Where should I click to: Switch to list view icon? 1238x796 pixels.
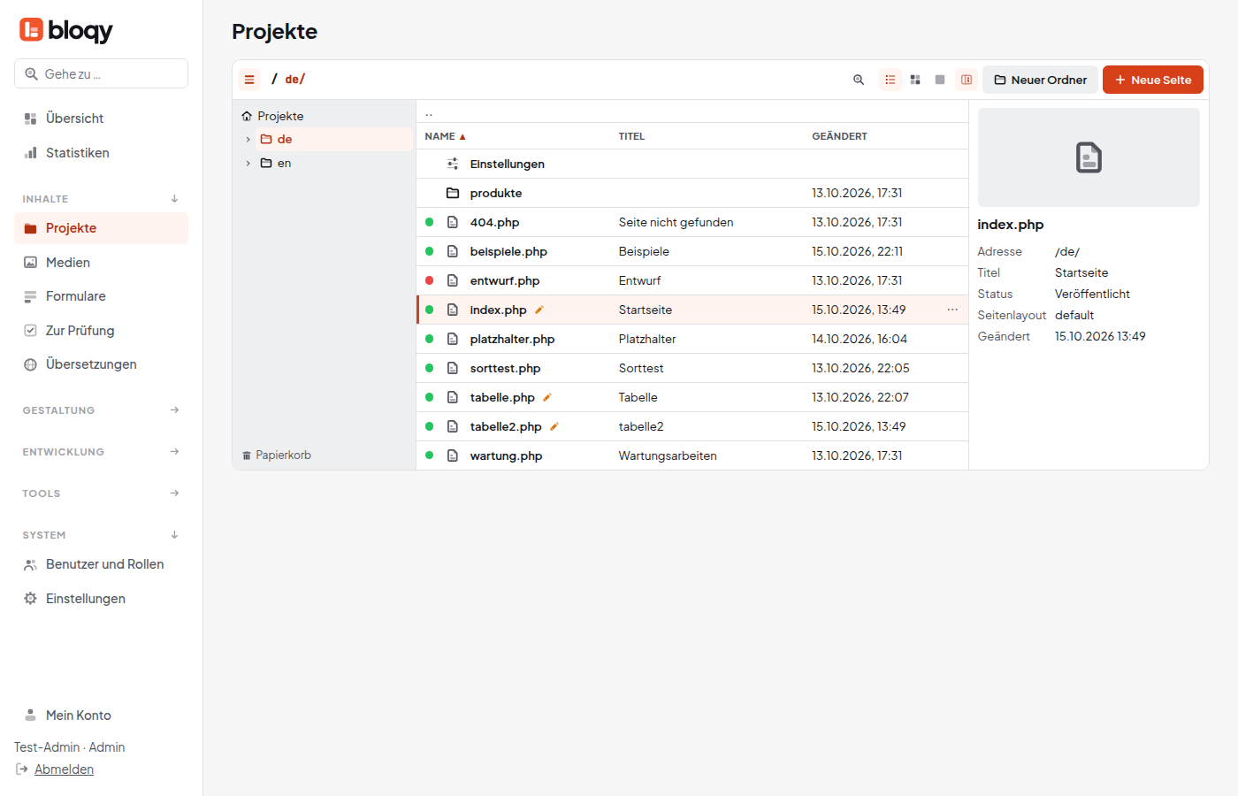pyautogui.click(x=890, y=80)
